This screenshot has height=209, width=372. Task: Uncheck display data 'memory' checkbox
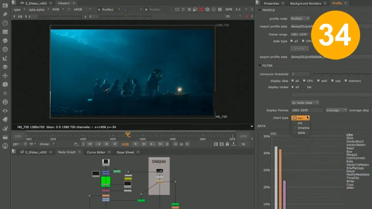click(x=346, y=81)
